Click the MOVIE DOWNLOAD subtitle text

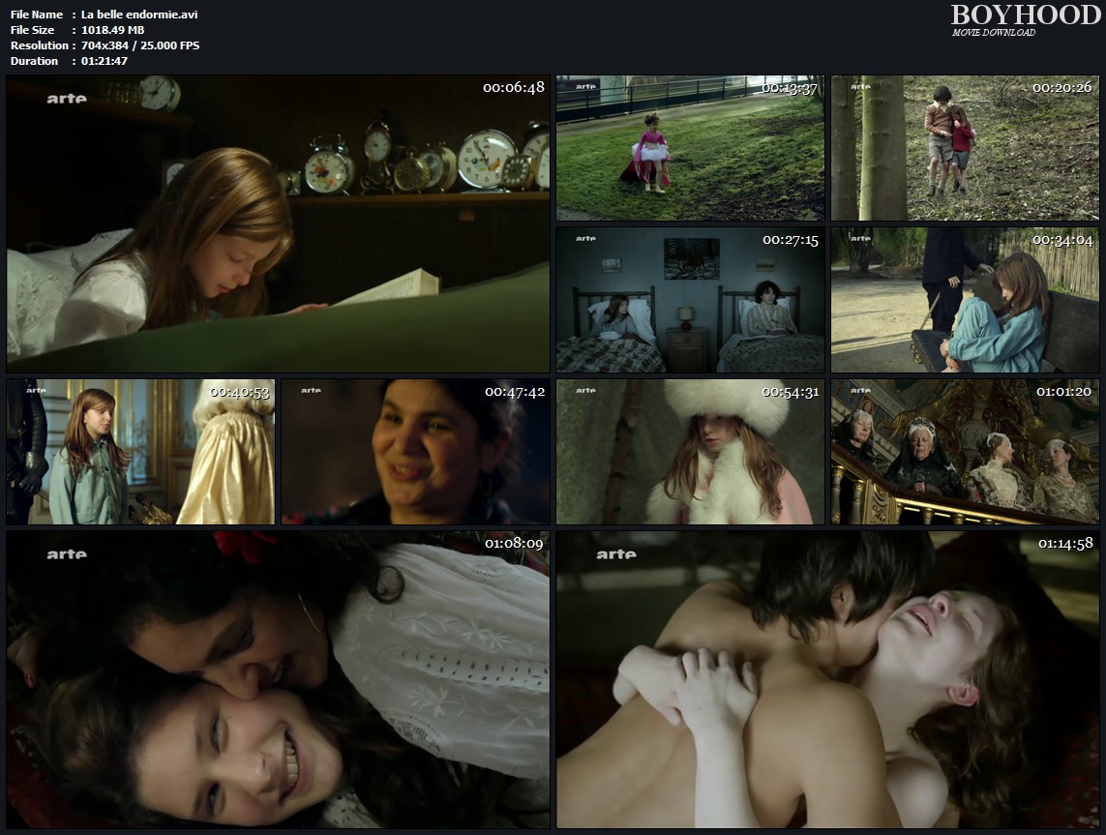pos(993,33)
